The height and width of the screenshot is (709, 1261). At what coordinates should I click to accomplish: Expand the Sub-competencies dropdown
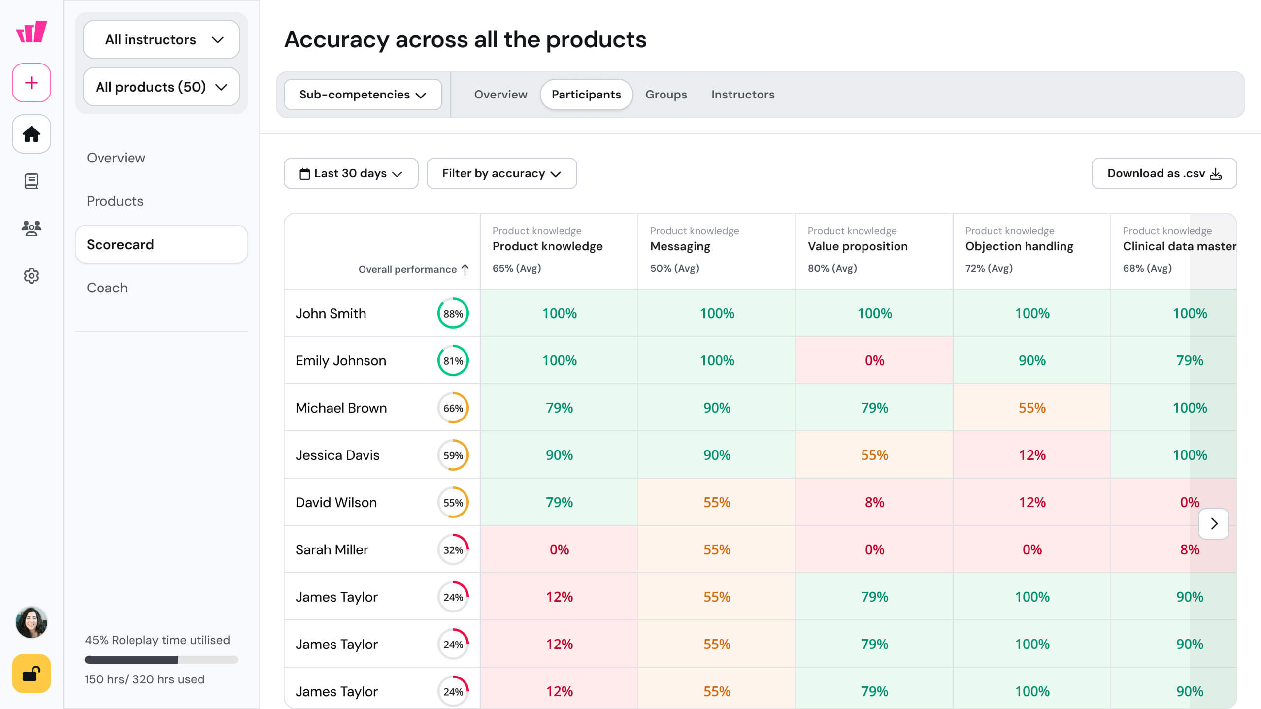(363, 95)
